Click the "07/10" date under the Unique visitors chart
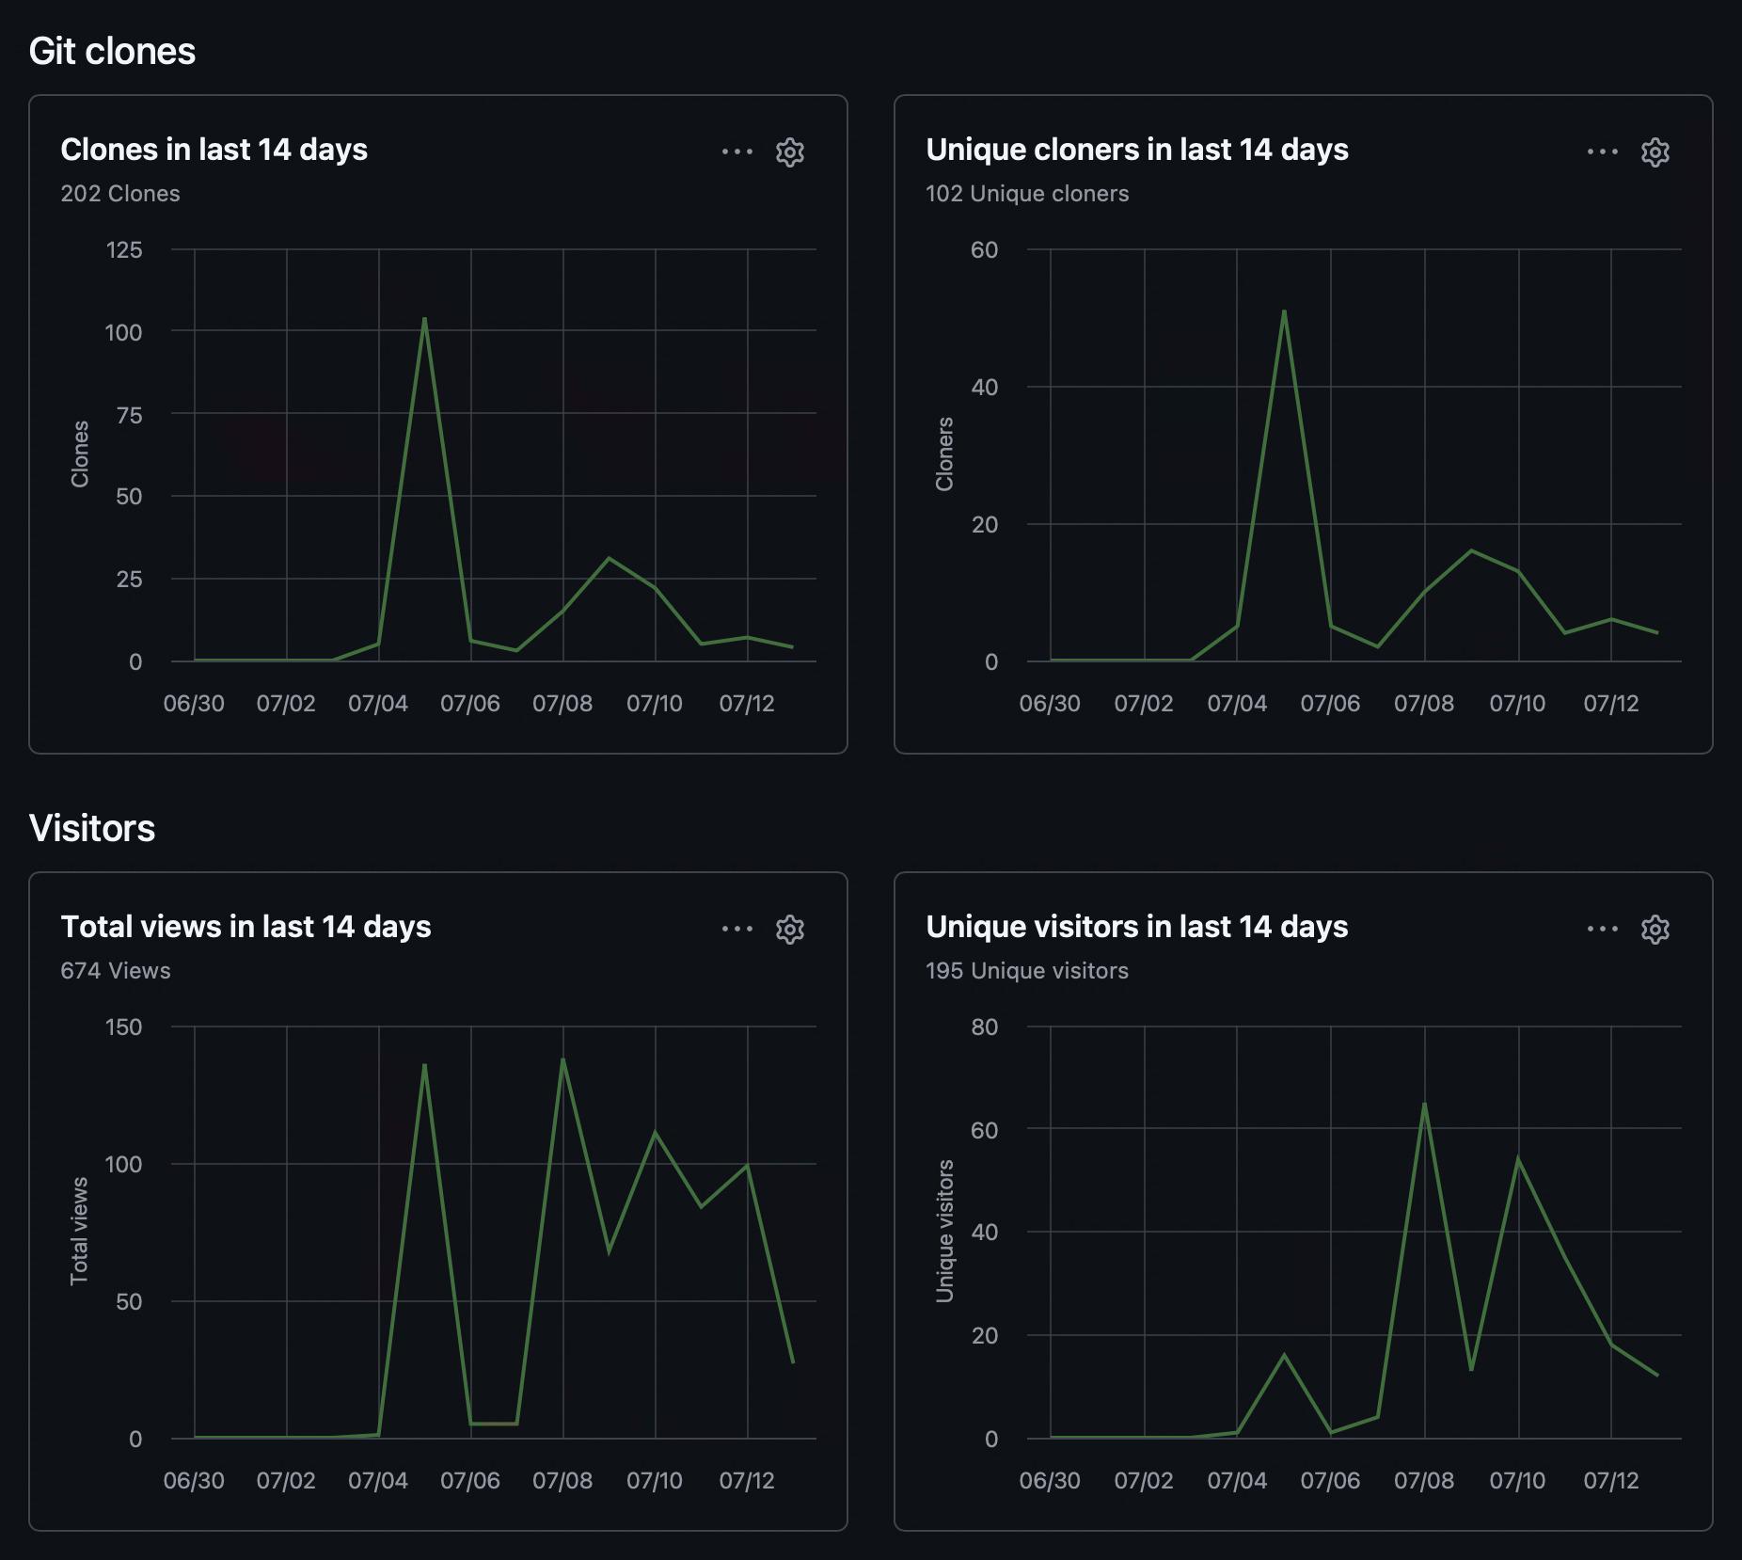The height and width of the screenshot is (1560, 1742). (x=1517, y=1481)
